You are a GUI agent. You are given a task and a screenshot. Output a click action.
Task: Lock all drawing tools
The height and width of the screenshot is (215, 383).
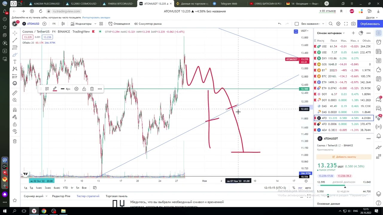pos(15,124)
